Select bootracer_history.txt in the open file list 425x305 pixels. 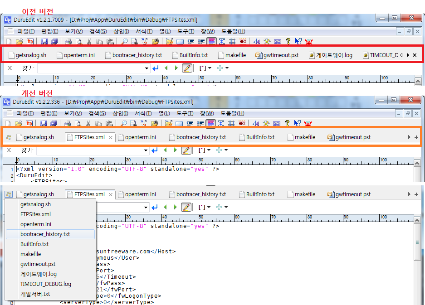(50, 234)
